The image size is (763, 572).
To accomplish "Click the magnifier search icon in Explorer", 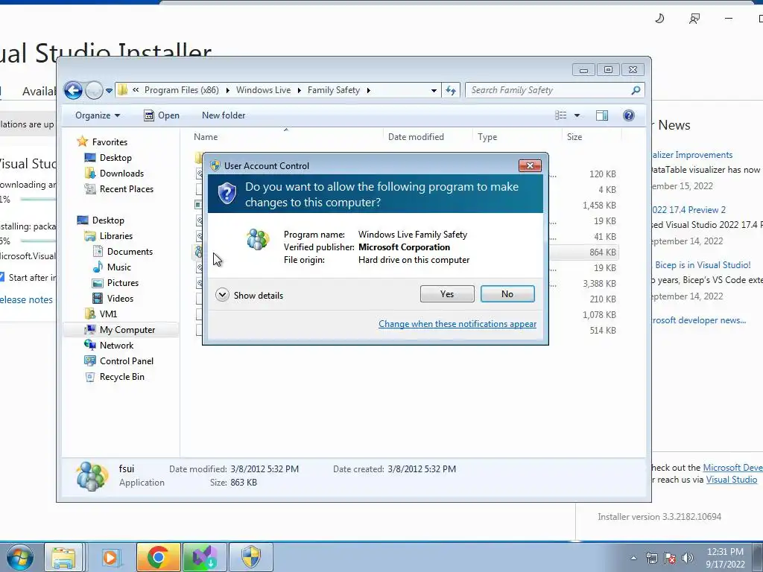I will [636, 90].
